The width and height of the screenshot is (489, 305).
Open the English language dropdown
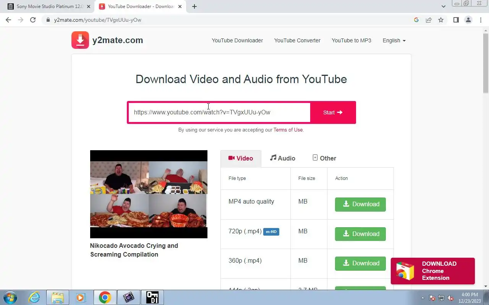pyautogui.click(x=394, y=40)
